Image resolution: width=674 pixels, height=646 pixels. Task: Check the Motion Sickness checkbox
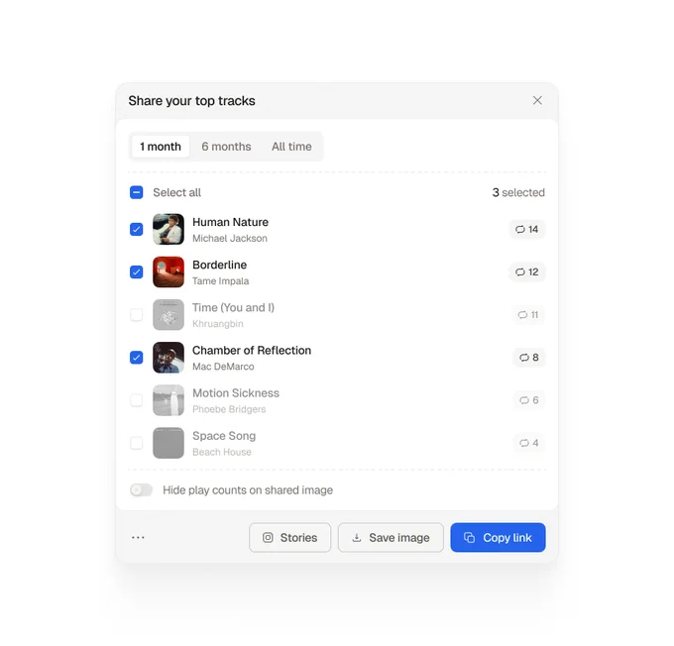tap(136, 400)
